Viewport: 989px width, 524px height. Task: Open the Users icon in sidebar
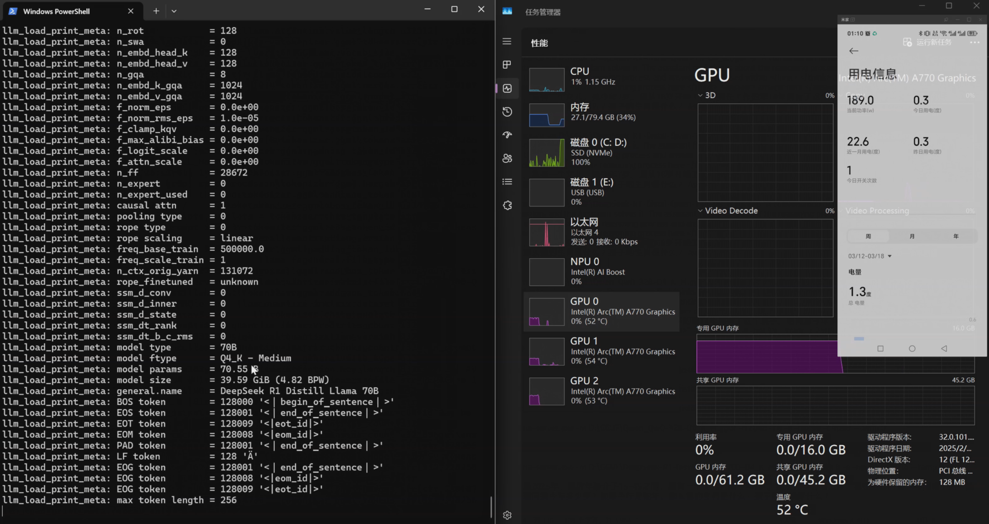tap(507, 158)
